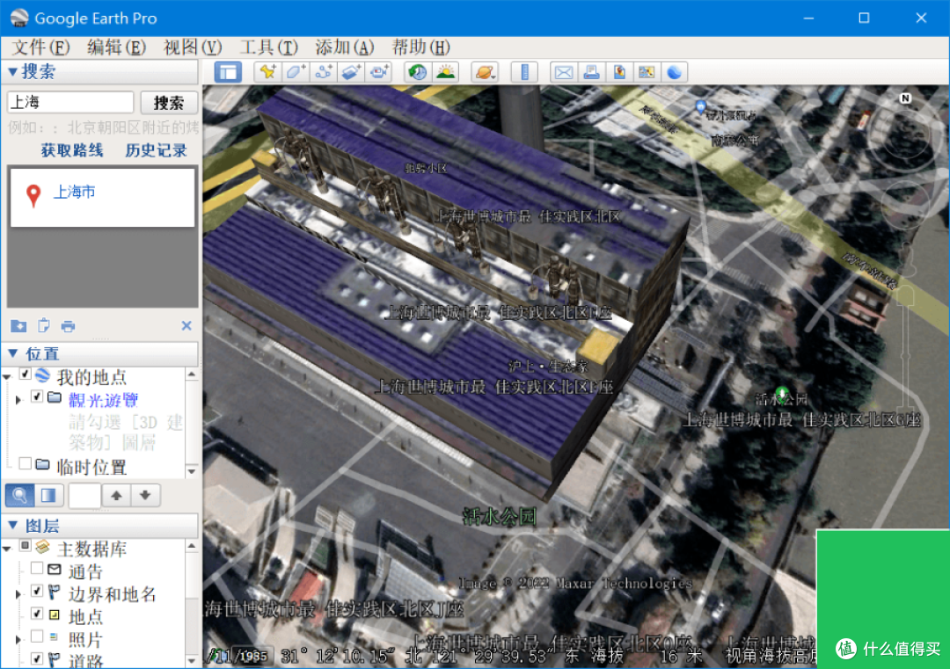This screenshot has height=669, width=950.
Task: Click the places search magnifier button
Action: [x=19, y=496]
